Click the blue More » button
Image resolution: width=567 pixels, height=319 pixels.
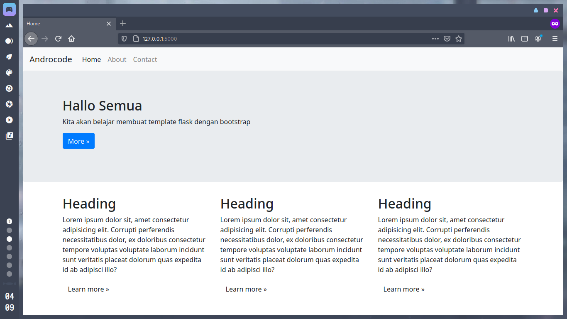coord(78,141)
